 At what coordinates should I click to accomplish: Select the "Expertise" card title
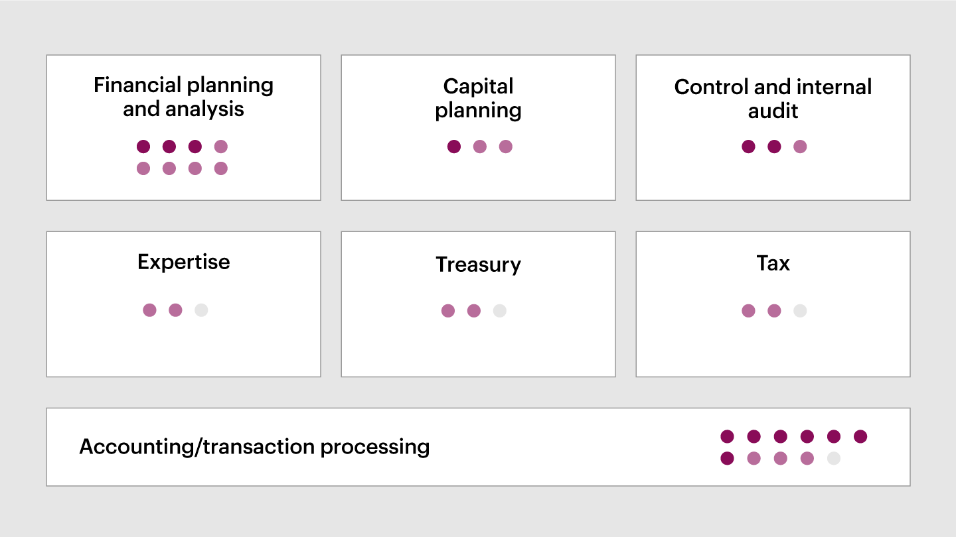[x=183, y=262]
